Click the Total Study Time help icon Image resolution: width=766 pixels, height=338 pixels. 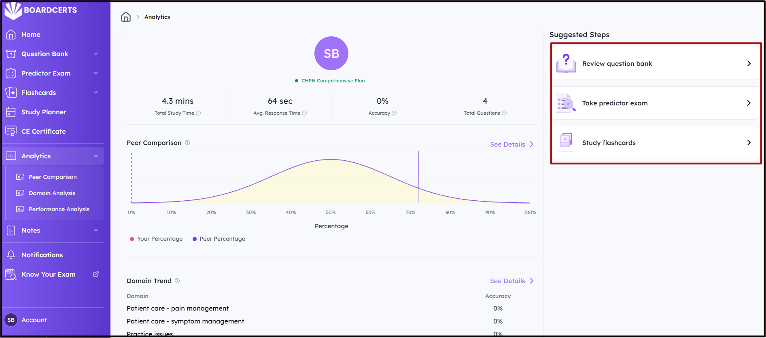pos(198,113)
